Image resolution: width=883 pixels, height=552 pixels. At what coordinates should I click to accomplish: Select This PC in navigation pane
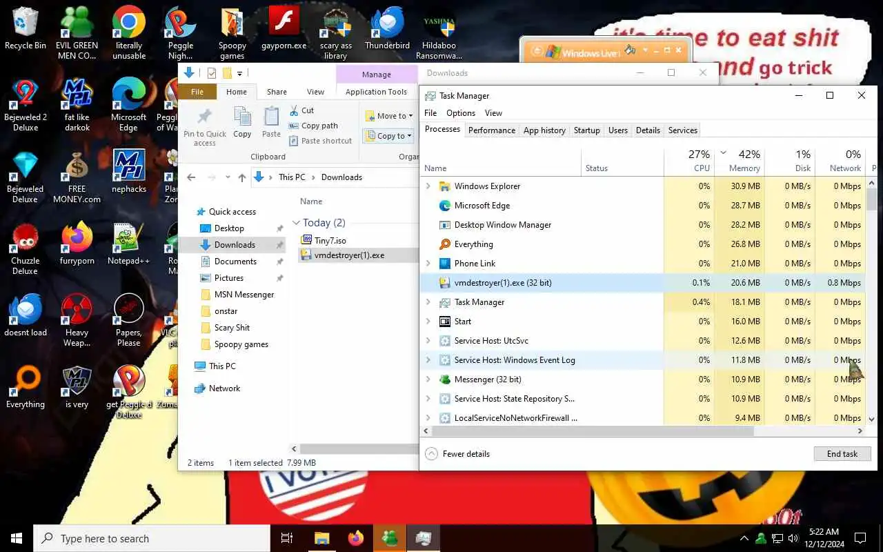(222, 366)
